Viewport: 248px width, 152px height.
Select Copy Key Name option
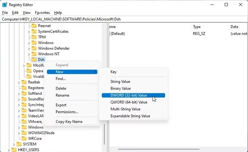(x=69, y=122)
